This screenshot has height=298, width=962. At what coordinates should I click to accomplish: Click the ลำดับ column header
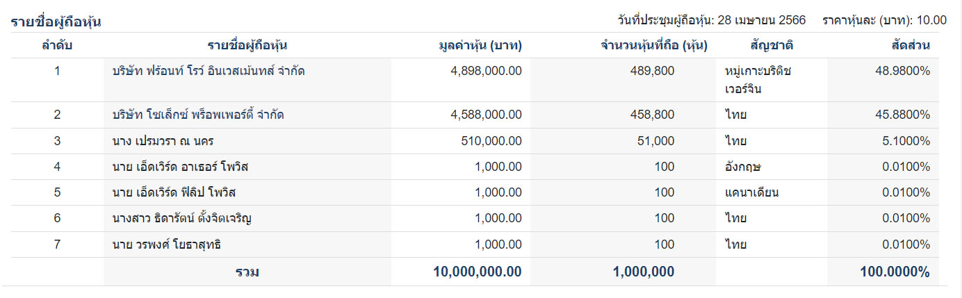[57, 46]
